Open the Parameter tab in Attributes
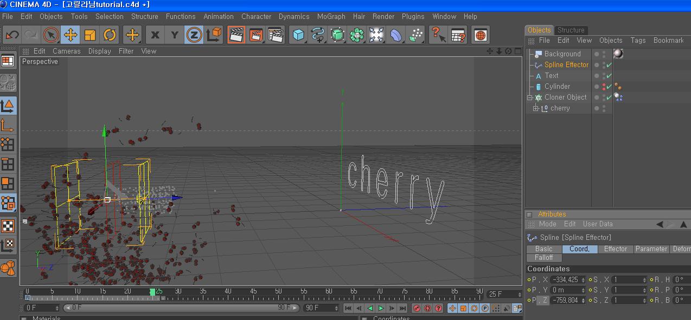 click(651, 249)
